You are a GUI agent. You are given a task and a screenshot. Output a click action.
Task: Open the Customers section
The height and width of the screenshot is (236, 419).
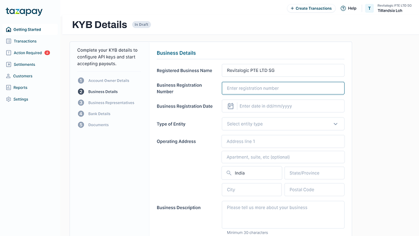(x=23, y=76)
